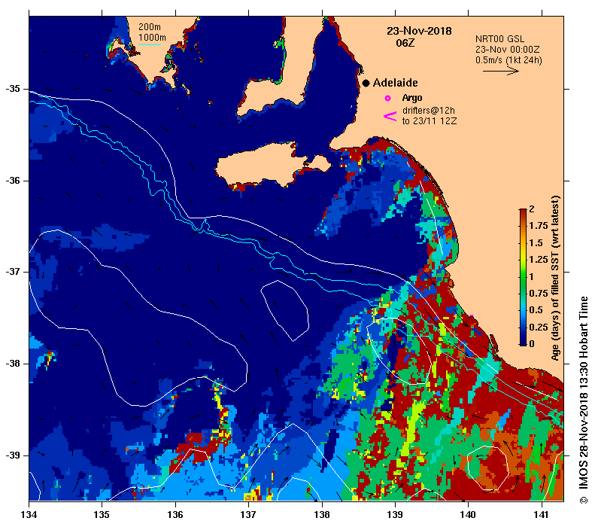Click the 23-Nov-2018 06Z date title
This screenshot has width=595, height=527.
point(419,36)
